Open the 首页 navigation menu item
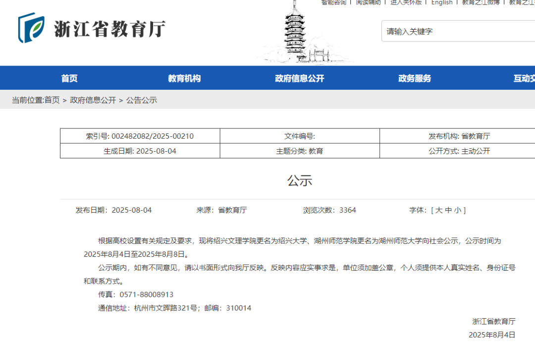535x348 pixels. click(69, 78)
